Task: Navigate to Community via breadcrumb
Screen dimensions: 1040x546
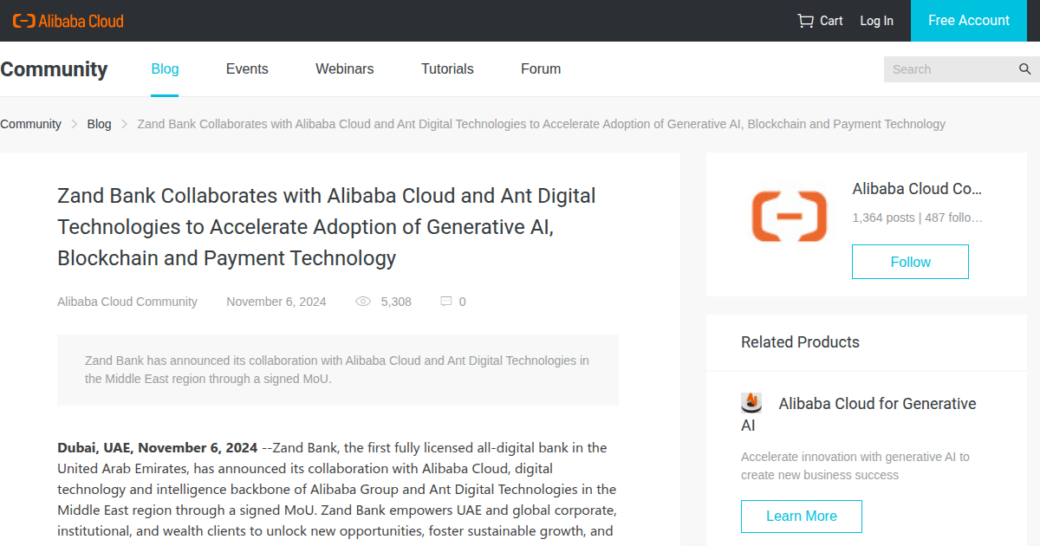Action: pyautogui.click(x=30, y=124)
